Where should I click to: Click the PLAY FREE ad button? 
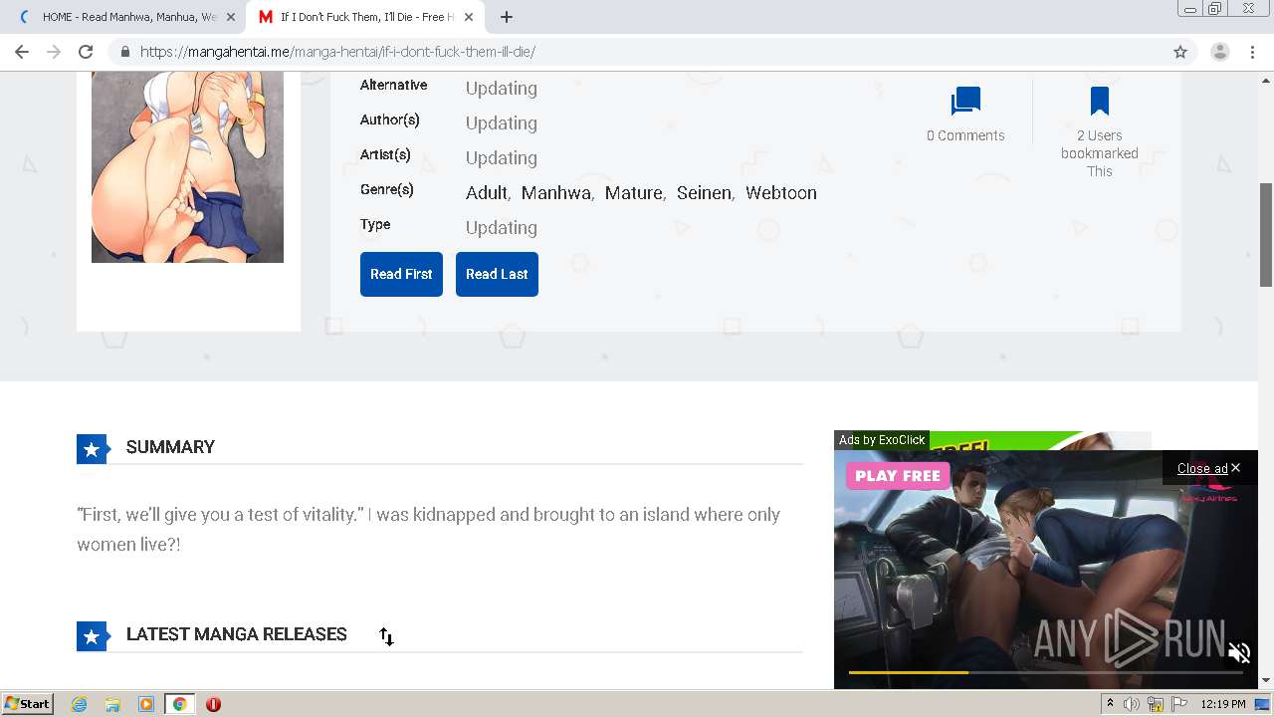pos(898,476)
